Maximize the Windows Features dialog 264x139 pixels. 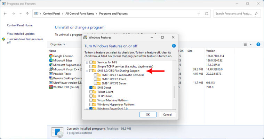coord(162,38)
